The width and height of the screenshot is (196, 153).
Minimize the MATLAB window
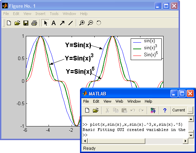point(174,94)
